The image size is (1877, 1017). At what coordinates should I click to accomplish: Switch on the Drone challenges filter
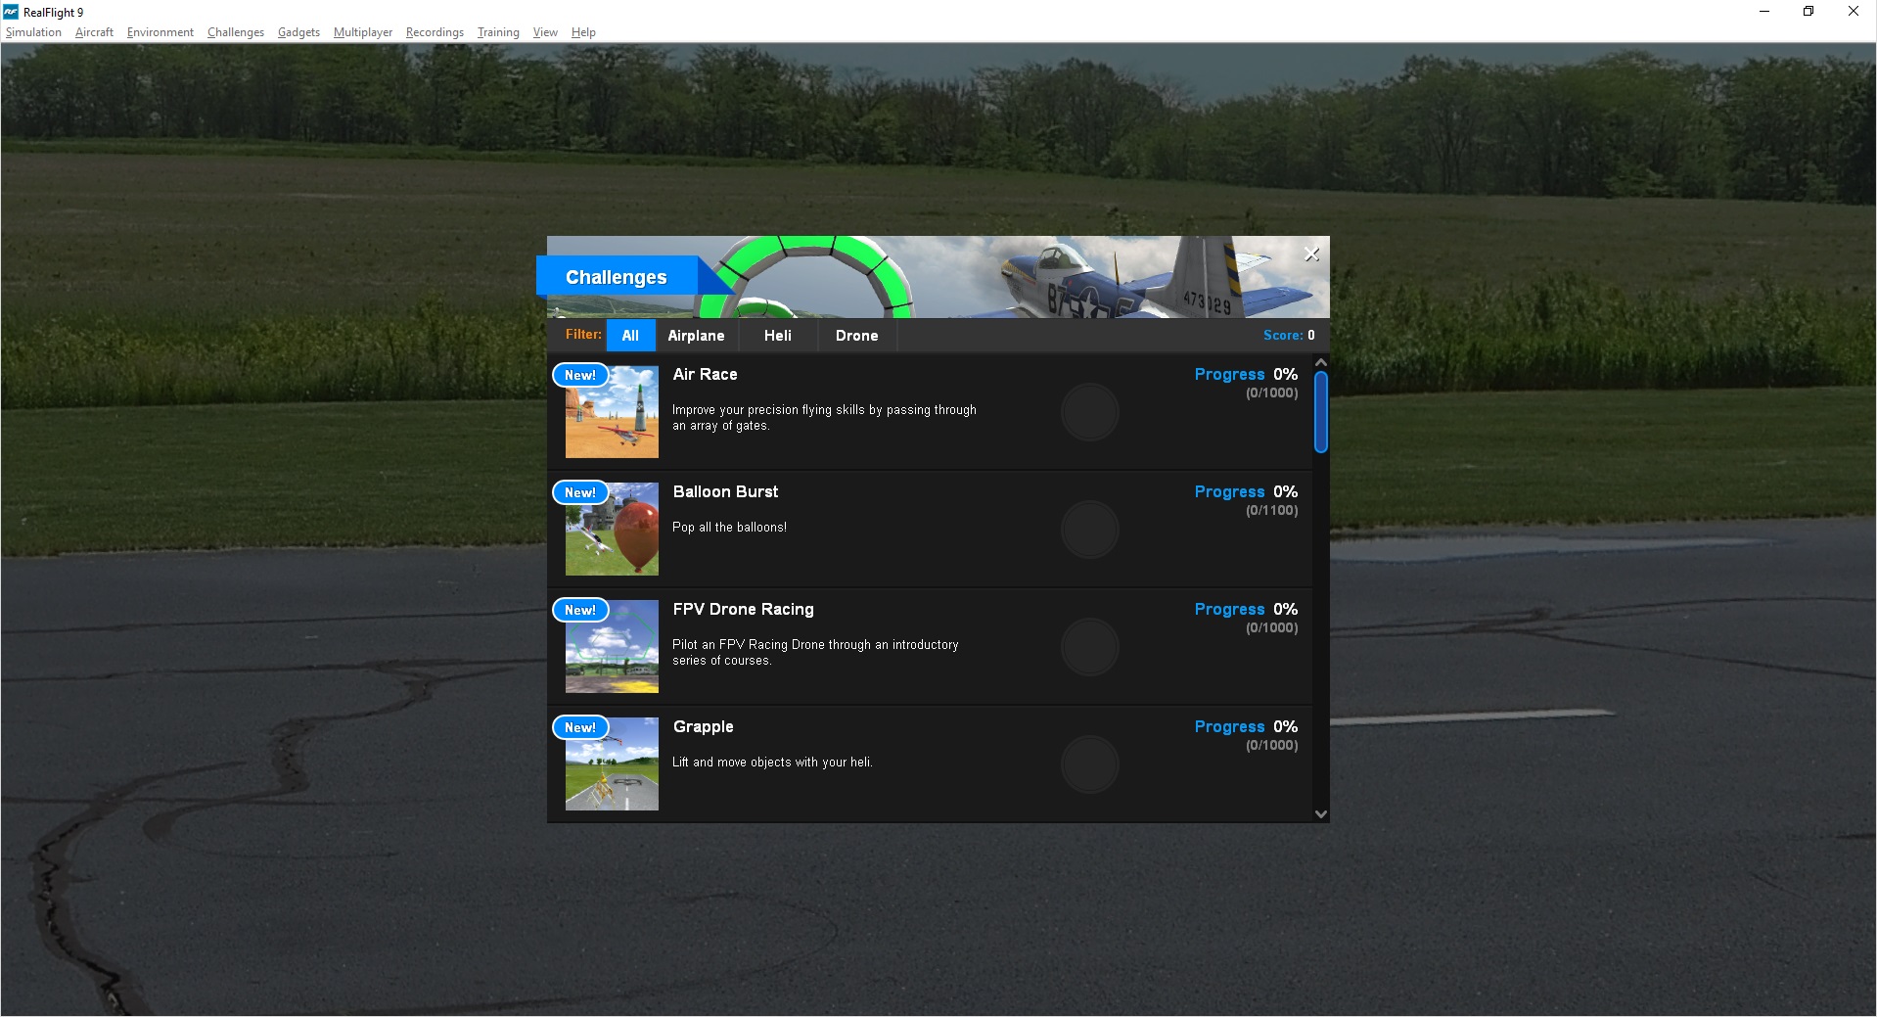pos(856,335)
